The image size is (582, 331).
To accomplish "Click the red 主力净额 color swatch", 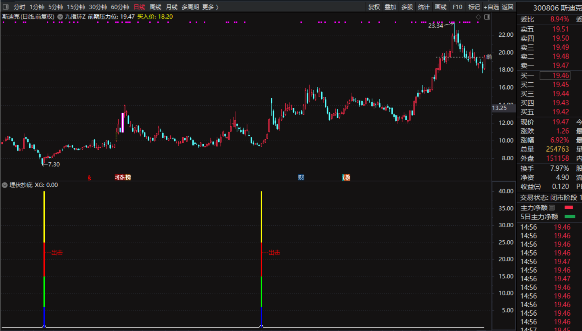I will click(x=569, y=207).
